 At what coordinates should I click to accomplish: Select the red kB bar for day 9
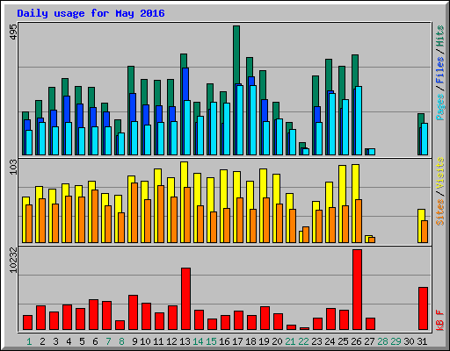pos(134,312)
